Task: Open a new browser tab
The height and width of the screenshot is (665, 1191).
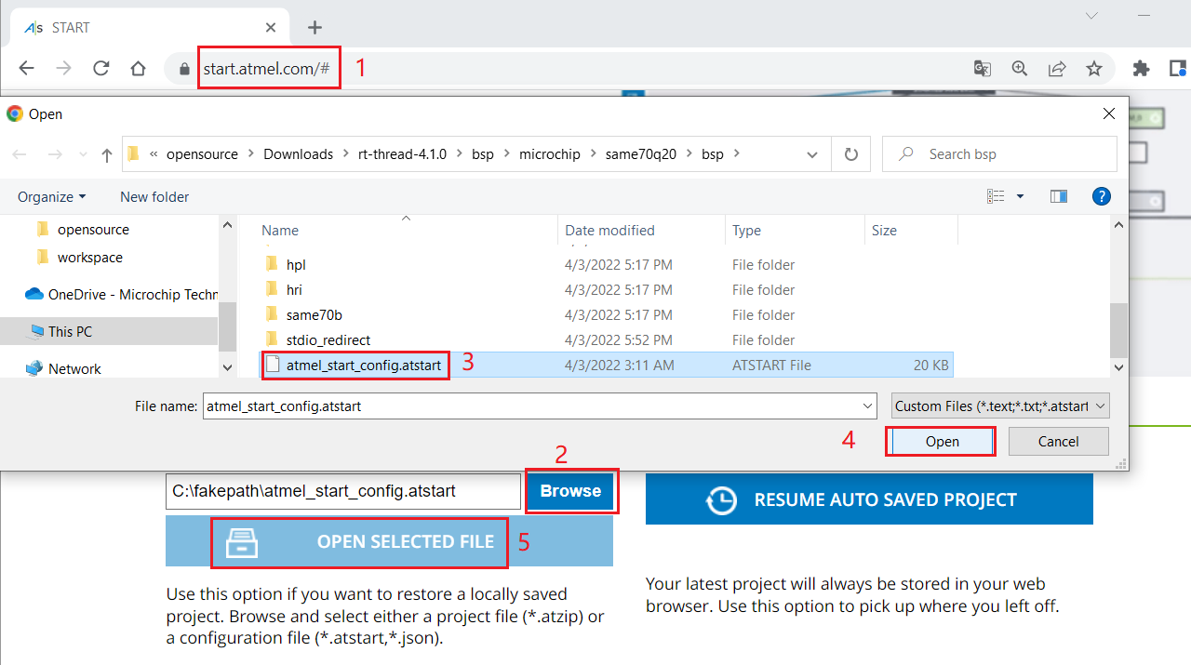Action: point(314,27)
